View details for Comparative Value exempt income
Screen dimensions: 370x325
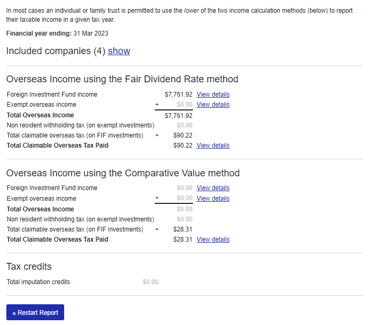pyautogui.click(x=213, y=199)
